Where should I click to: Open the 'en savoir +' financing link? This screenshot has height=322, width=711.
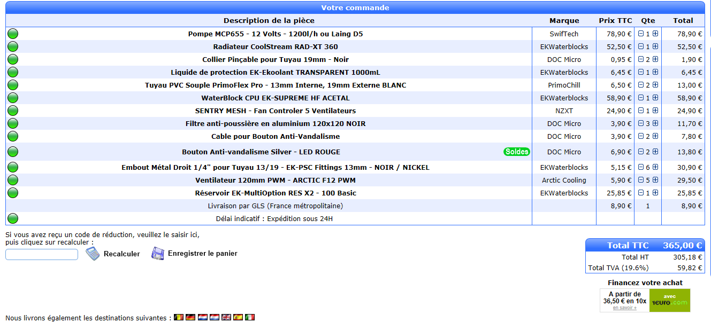624,308
